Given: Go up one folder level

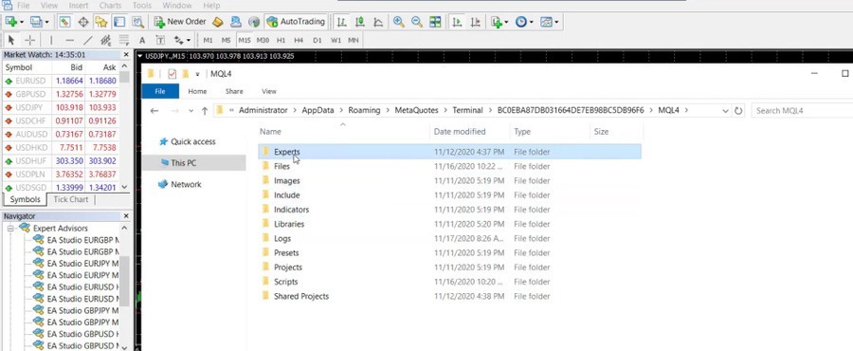Looking at the screenshot, I should tap(205, 110).
